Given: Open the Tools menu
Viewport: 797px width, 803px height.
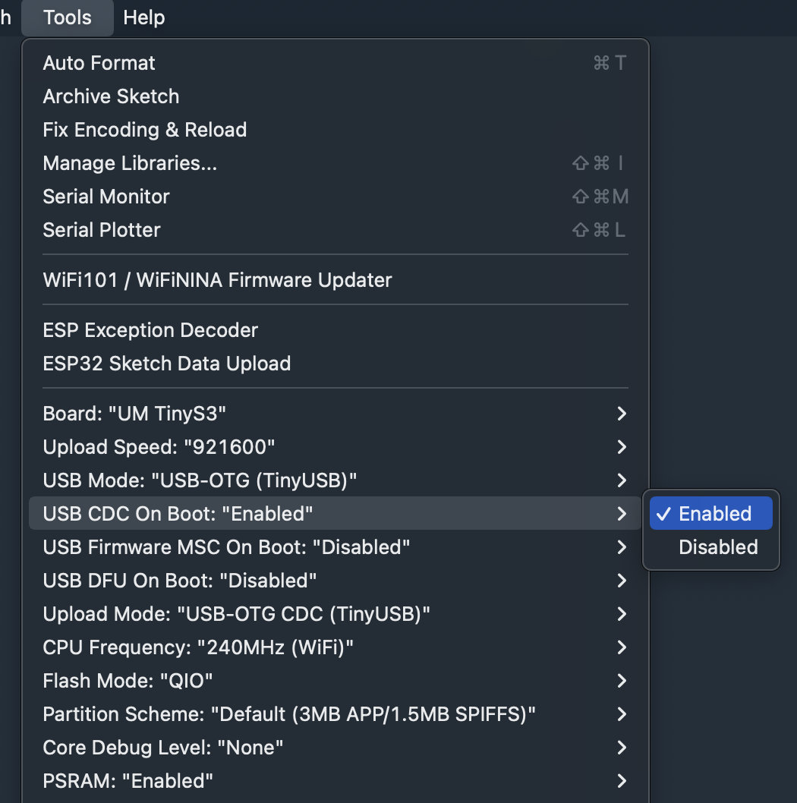Looking at the screenshot, I should 67,17.
